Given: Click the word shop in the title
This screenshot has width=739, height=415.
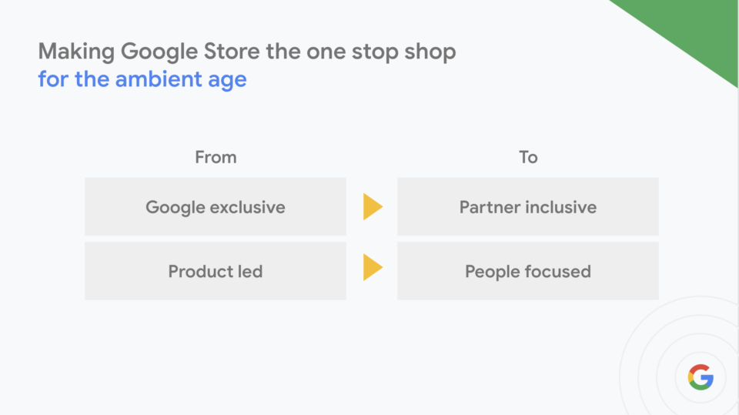Looking at the screenshot, I should click(430, 52).
